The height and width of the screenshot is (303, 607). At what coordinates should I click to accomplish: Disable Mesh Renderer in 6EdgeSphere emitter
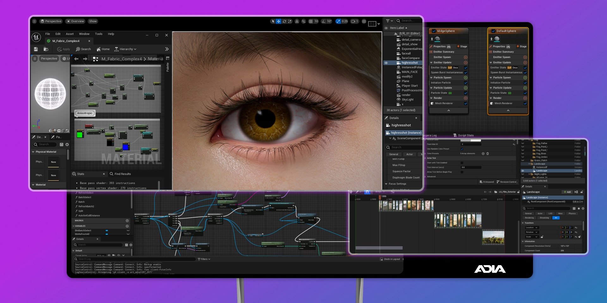coord(465,104)
